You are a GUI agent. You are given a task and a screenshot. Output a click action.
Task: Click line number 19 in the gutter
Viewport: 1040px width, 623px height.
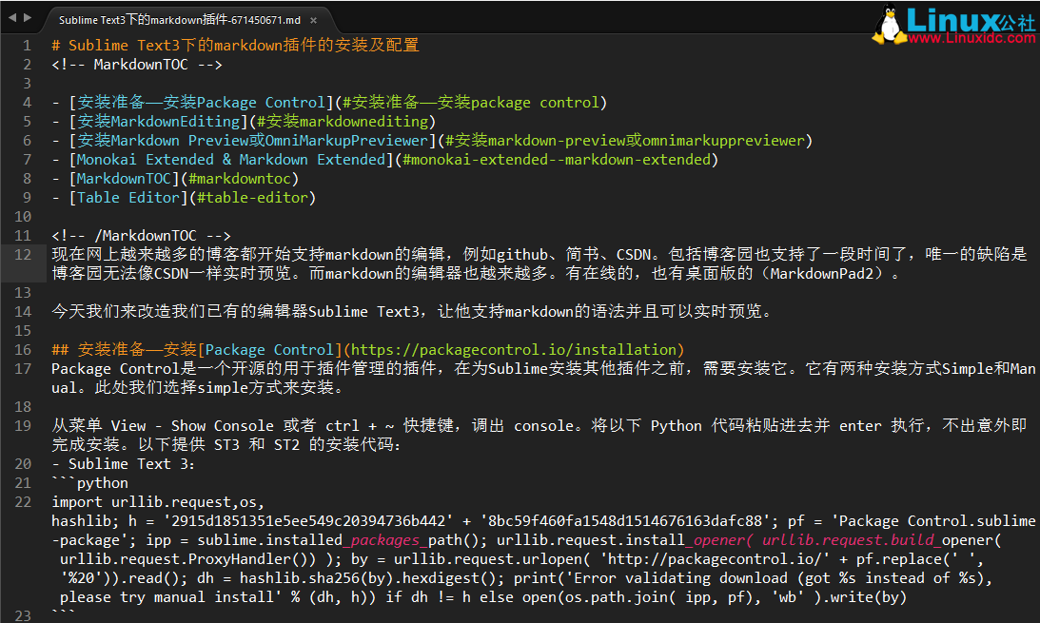(23, 426)
